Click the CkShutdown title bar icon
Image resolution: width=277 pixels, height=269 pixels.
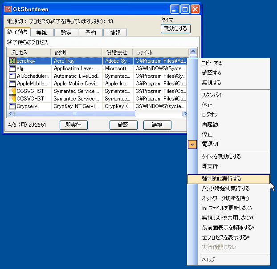click(8, 9)
